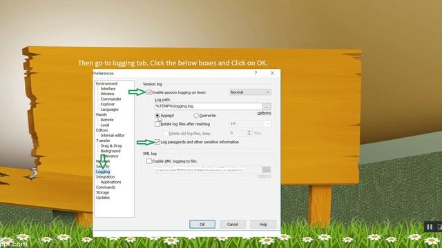442x248 pixels.
Task: Open Integration preferences page
Action: click(105, 177)
